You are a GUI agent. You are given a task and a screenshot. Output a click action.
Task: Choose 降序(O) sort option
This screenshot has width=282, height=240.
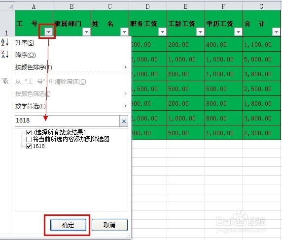[x=25, y=55]
